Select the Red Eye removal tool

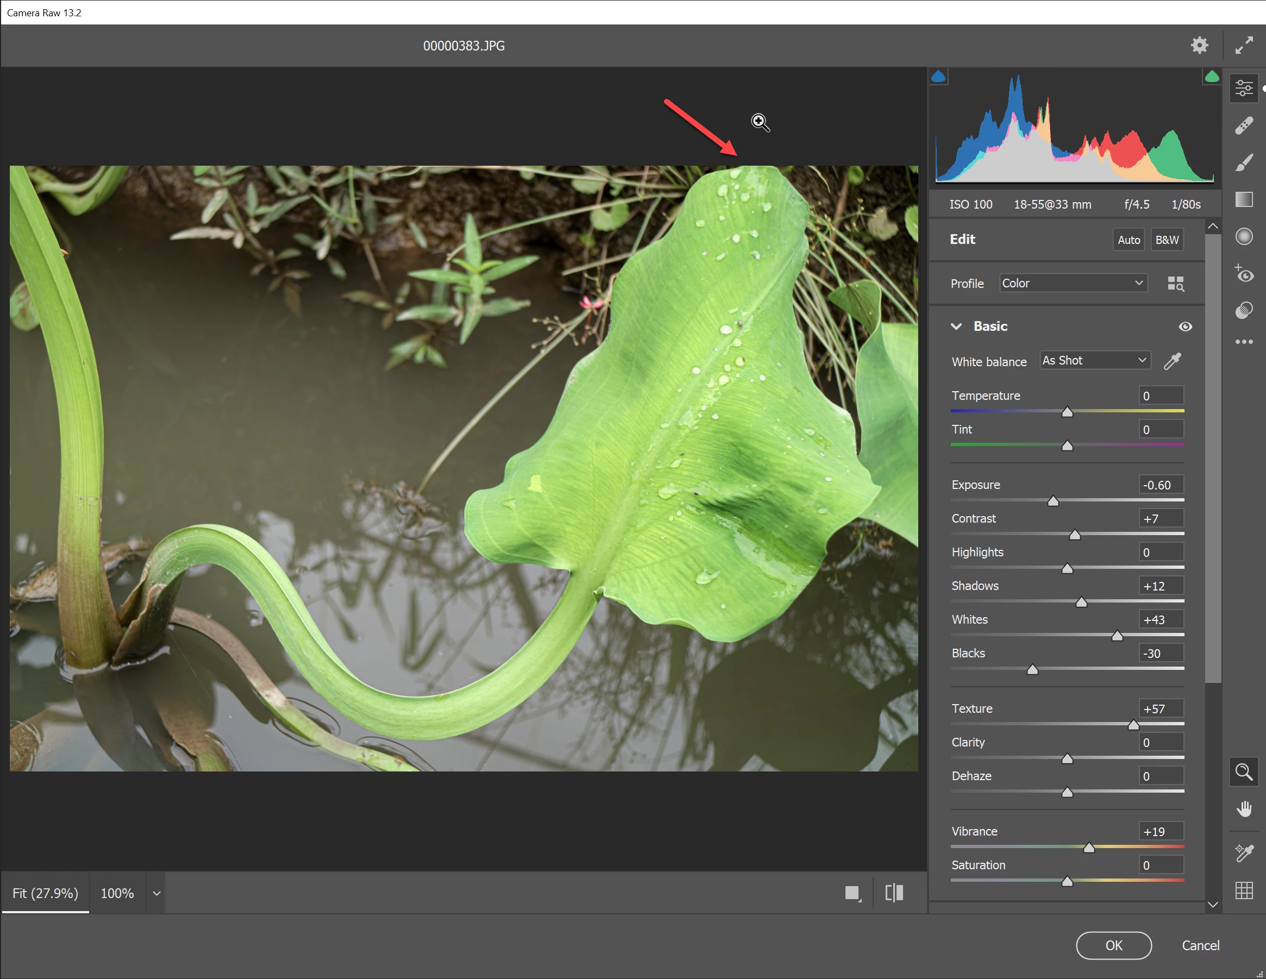[x=1243, y=274]
